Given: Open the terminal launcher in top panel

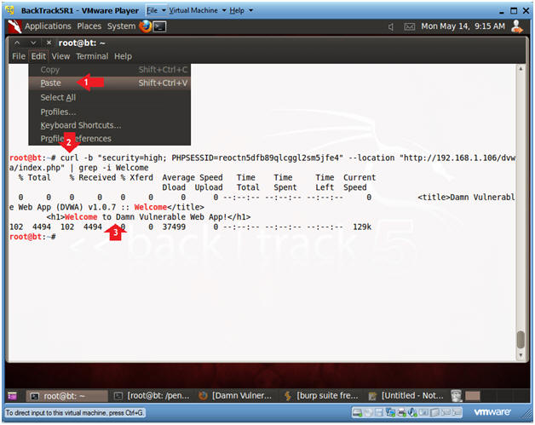Looking at the screenshot, I should pyautogui.click(x=159, y=26).
